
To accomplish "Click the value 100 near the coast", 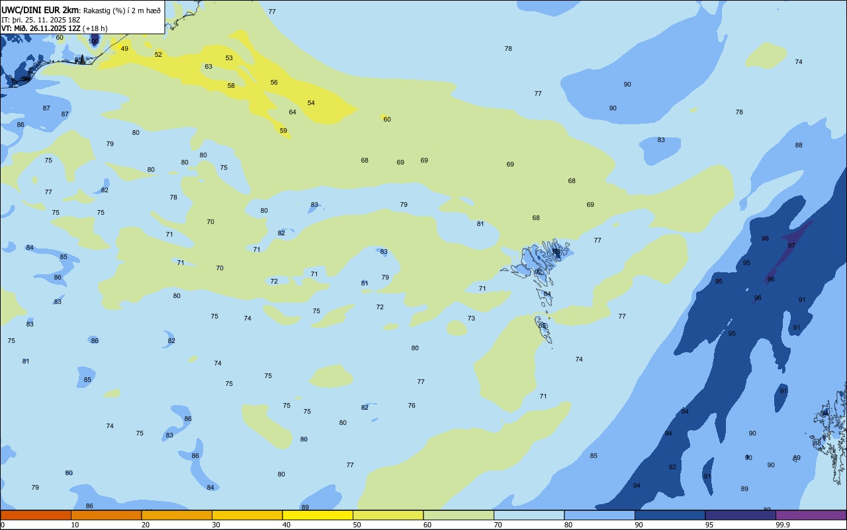I will coord(93,42).
